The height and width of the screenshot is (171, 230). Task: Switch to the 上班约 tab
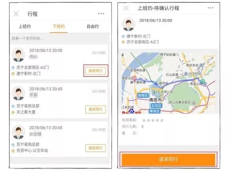[25, 26]
